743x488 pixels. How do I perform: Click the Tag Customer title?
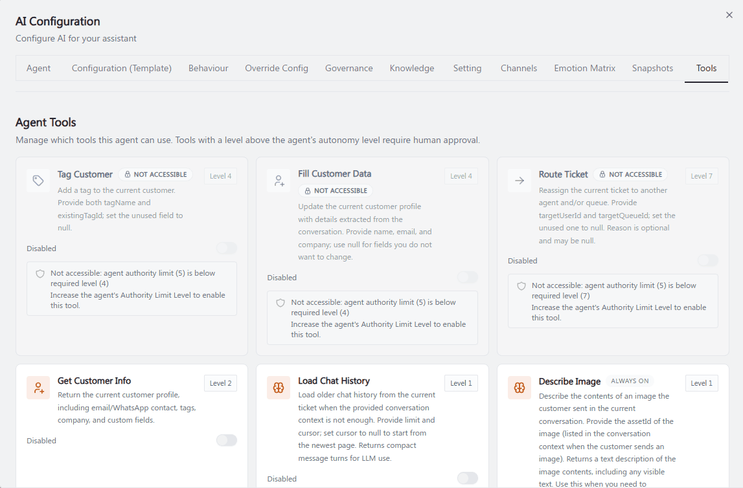(x=86, y=174)
